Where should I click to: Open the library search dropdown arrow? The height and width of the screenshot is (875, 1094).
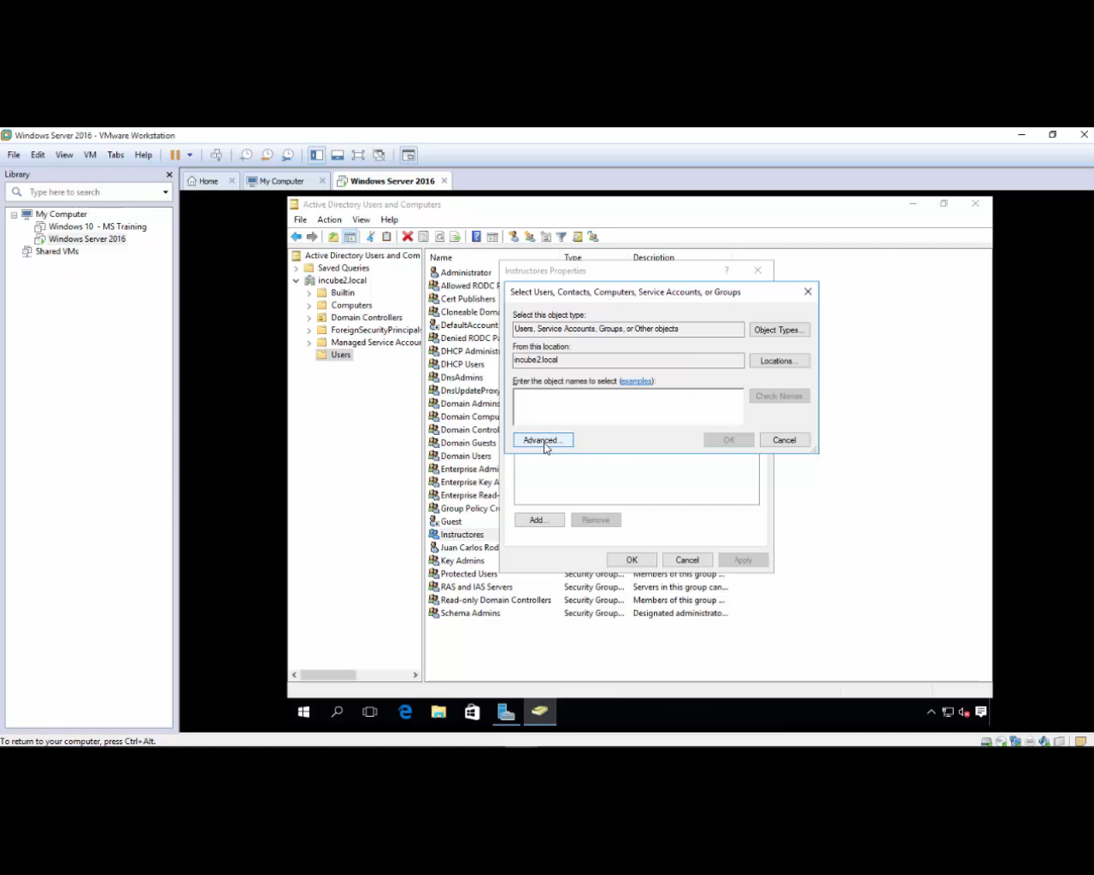pos(166,192)
